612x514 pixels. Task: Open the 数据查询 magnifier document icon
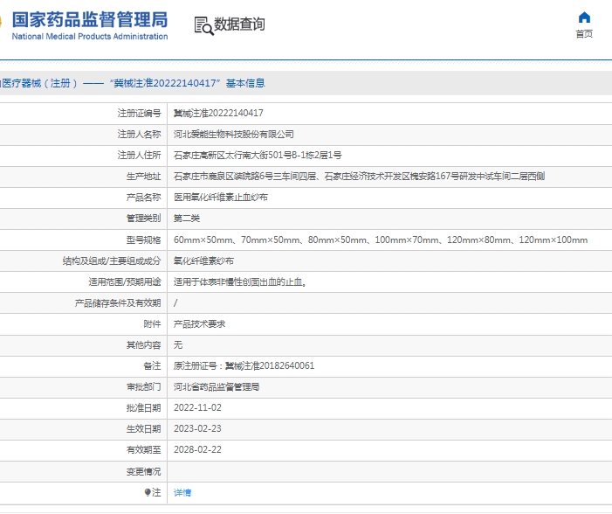click(203, 26)
